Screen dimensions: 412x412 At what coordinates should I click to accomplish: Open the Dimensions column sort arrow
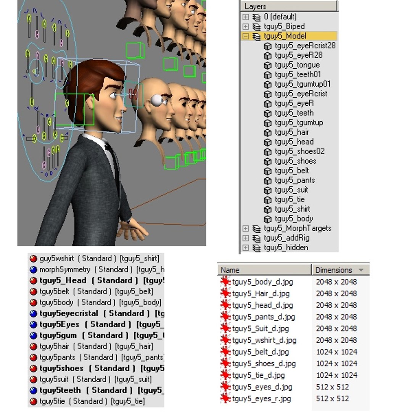(361, 270)
